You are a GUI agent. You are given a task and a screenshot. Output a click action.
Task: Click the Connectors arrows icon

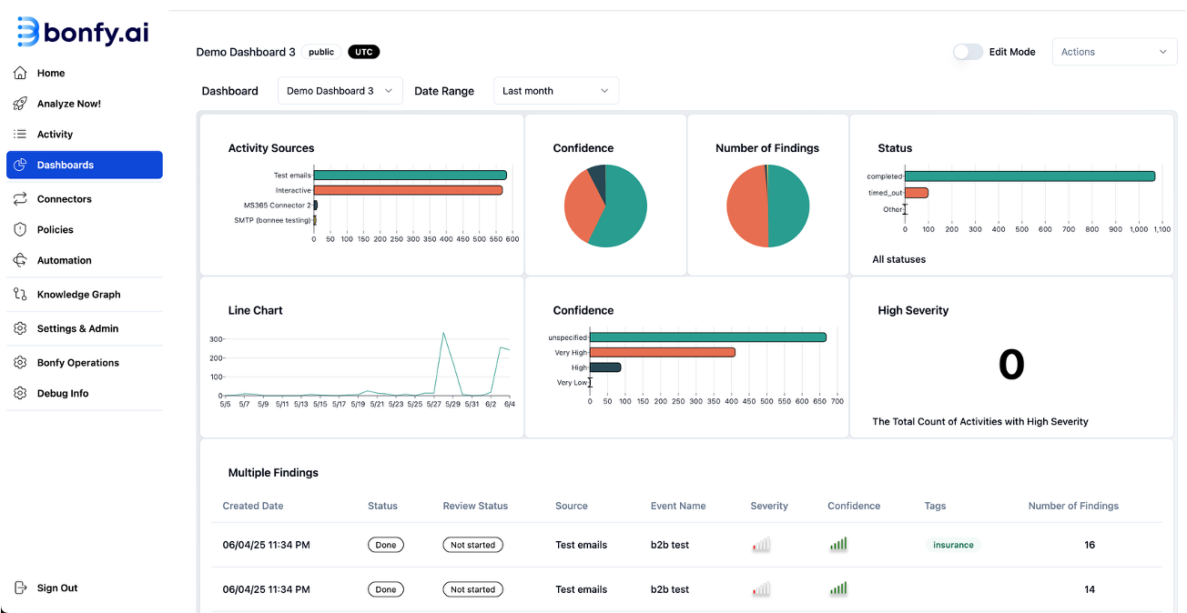click(20, 199)
